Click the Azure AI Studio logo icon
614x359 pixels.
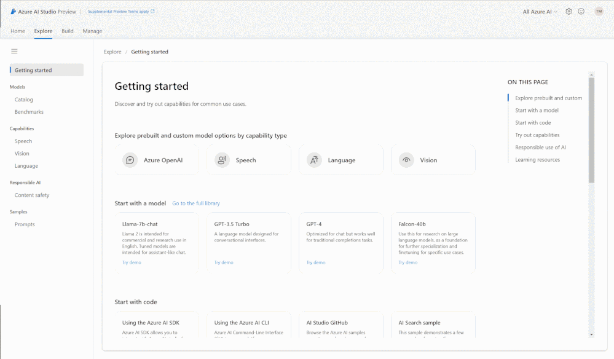coord(14,12)
